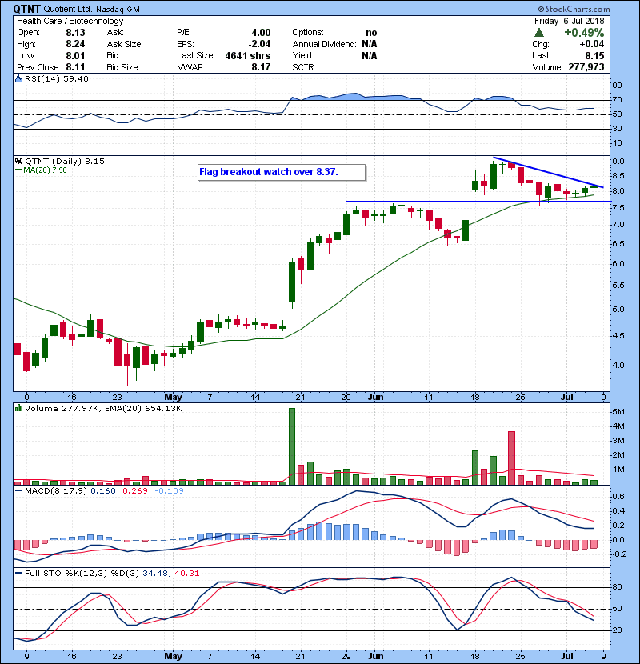Screen dimensions: 640x664
Task: Click the VWAP value 8.17
Action: pos(261,67)
